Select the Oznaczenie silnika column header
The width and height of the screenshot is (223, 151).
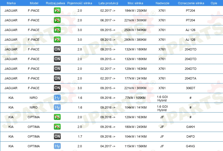tap(190, 3)
